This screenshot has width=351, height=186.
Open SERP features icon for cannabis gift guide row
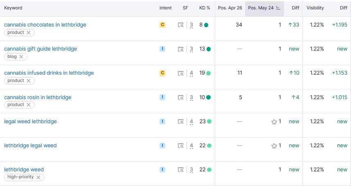tap(181, 49)
